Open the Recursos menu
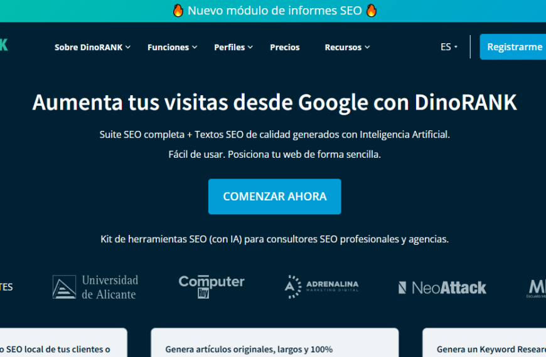 (x=347, y=47)
